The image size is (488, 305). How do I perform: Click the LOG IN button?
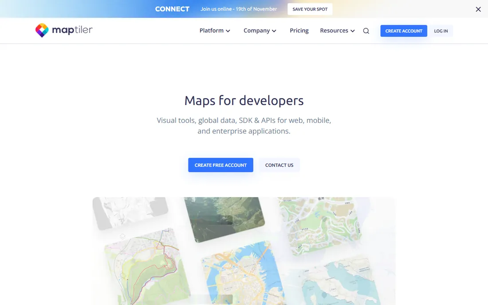pos(441,31)
